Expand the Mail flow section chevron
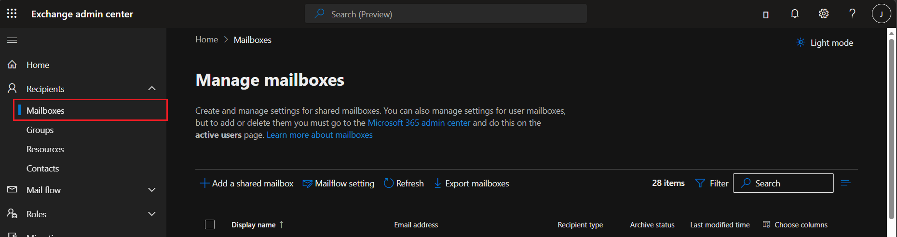The height and width of the screenshot is (237, 897). (x=152, y=190)
